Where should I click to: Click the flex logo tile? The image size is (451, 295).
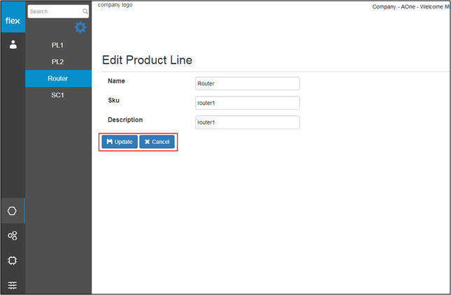pyautogui.click(x=13, y=17)
